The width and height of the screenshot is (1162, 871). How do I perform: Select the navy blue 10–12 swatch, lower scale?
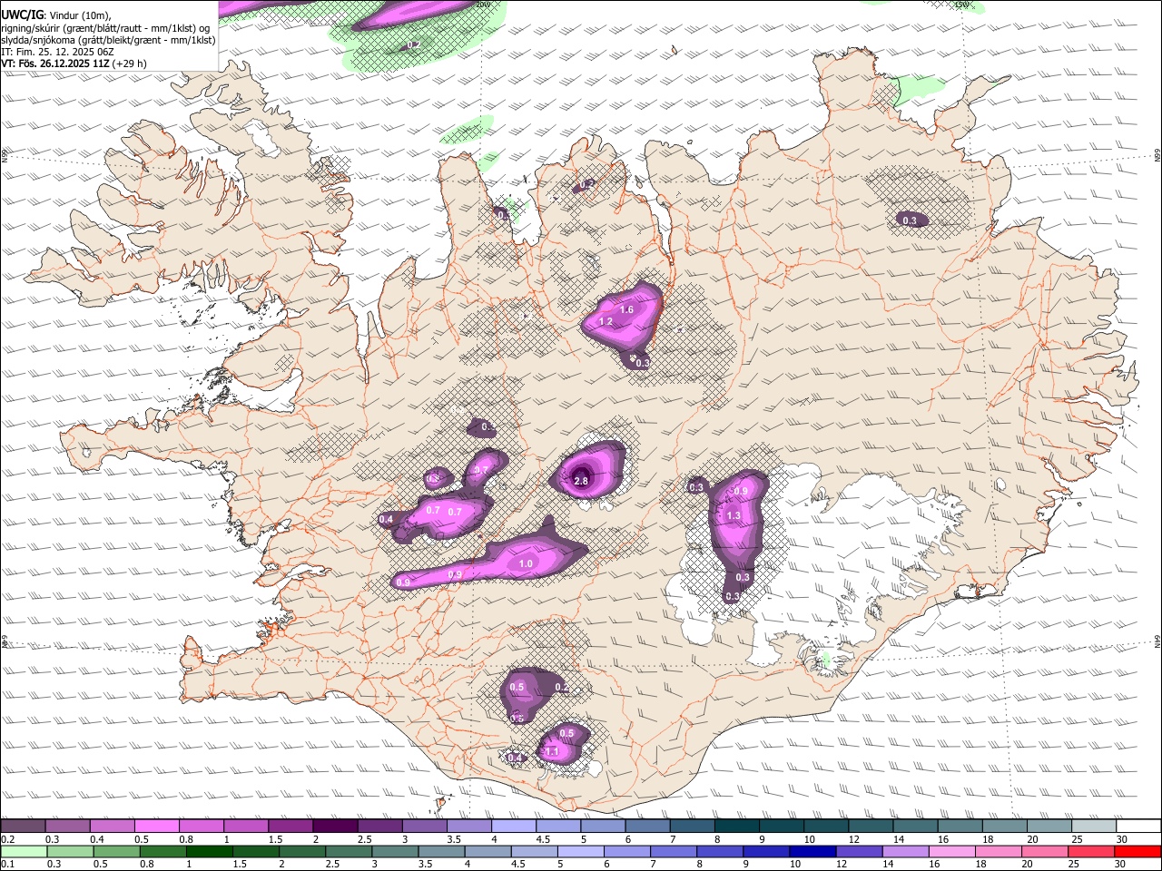812,851
